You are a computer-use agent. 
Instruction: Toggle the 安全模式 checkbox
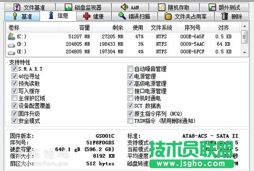(x=14, y=121)
